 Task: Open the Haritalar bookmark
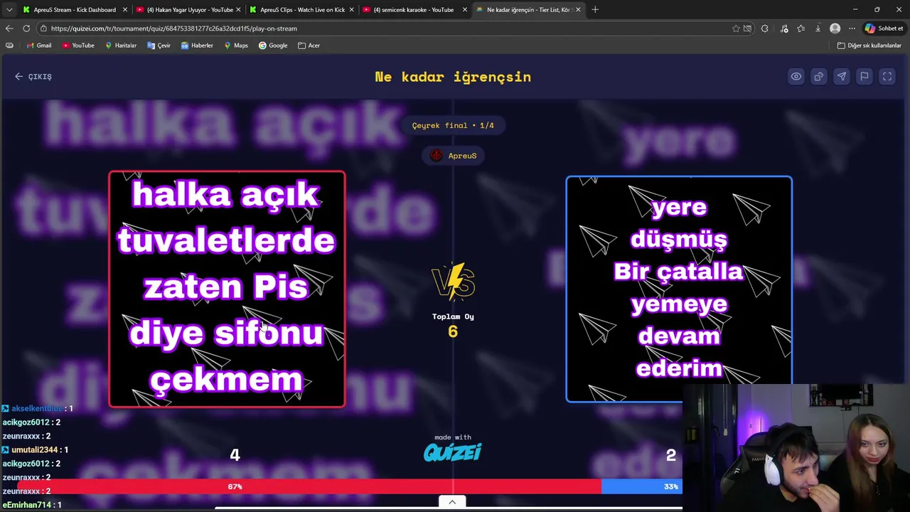tap(121, 46)
